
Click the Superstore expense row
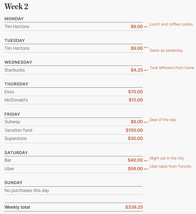(x=73, y=139)
